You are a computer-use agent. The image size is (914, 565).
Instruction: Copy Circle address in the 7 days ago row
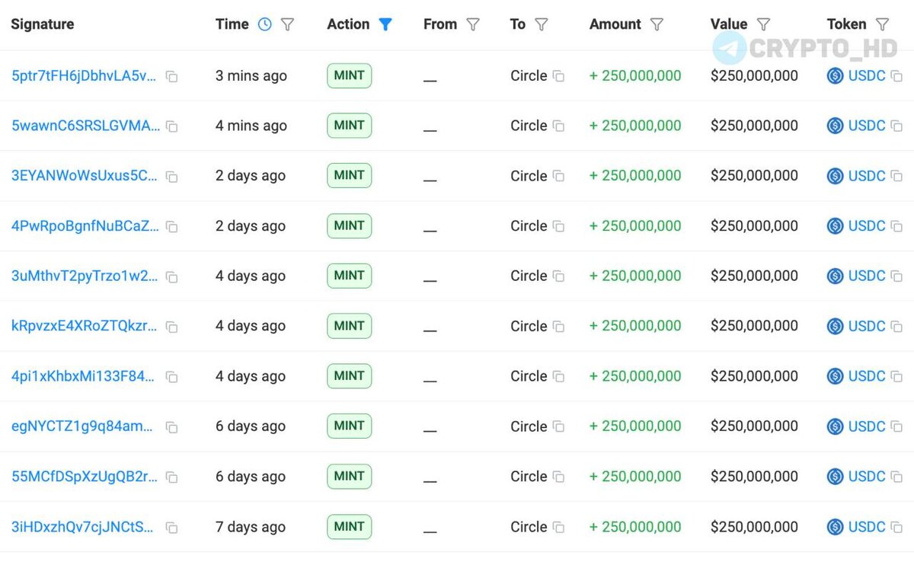[558, 527]
